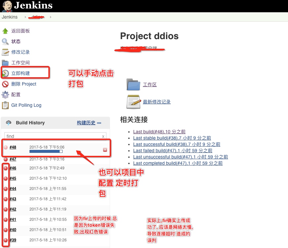
Task: Open 返回面板 in the side menu
Action: (21, 31)
